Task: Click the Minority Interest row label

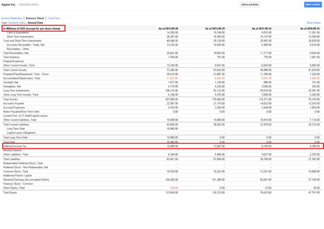Action: tap(13, 150)
